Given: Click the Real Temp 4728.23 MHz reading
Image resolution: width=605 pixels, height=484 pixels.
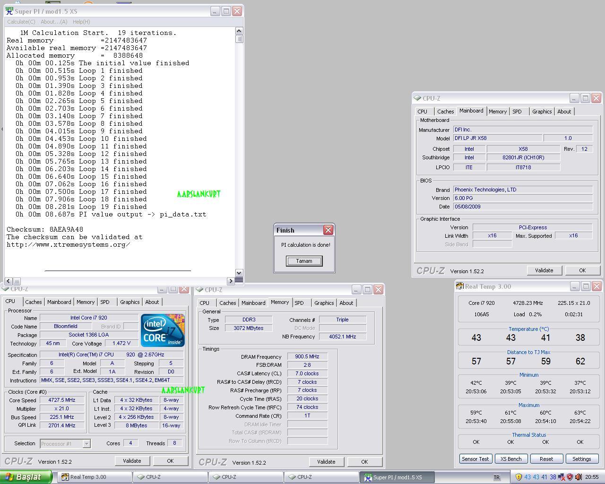Looking at the screenshot, I should (527, 303).
